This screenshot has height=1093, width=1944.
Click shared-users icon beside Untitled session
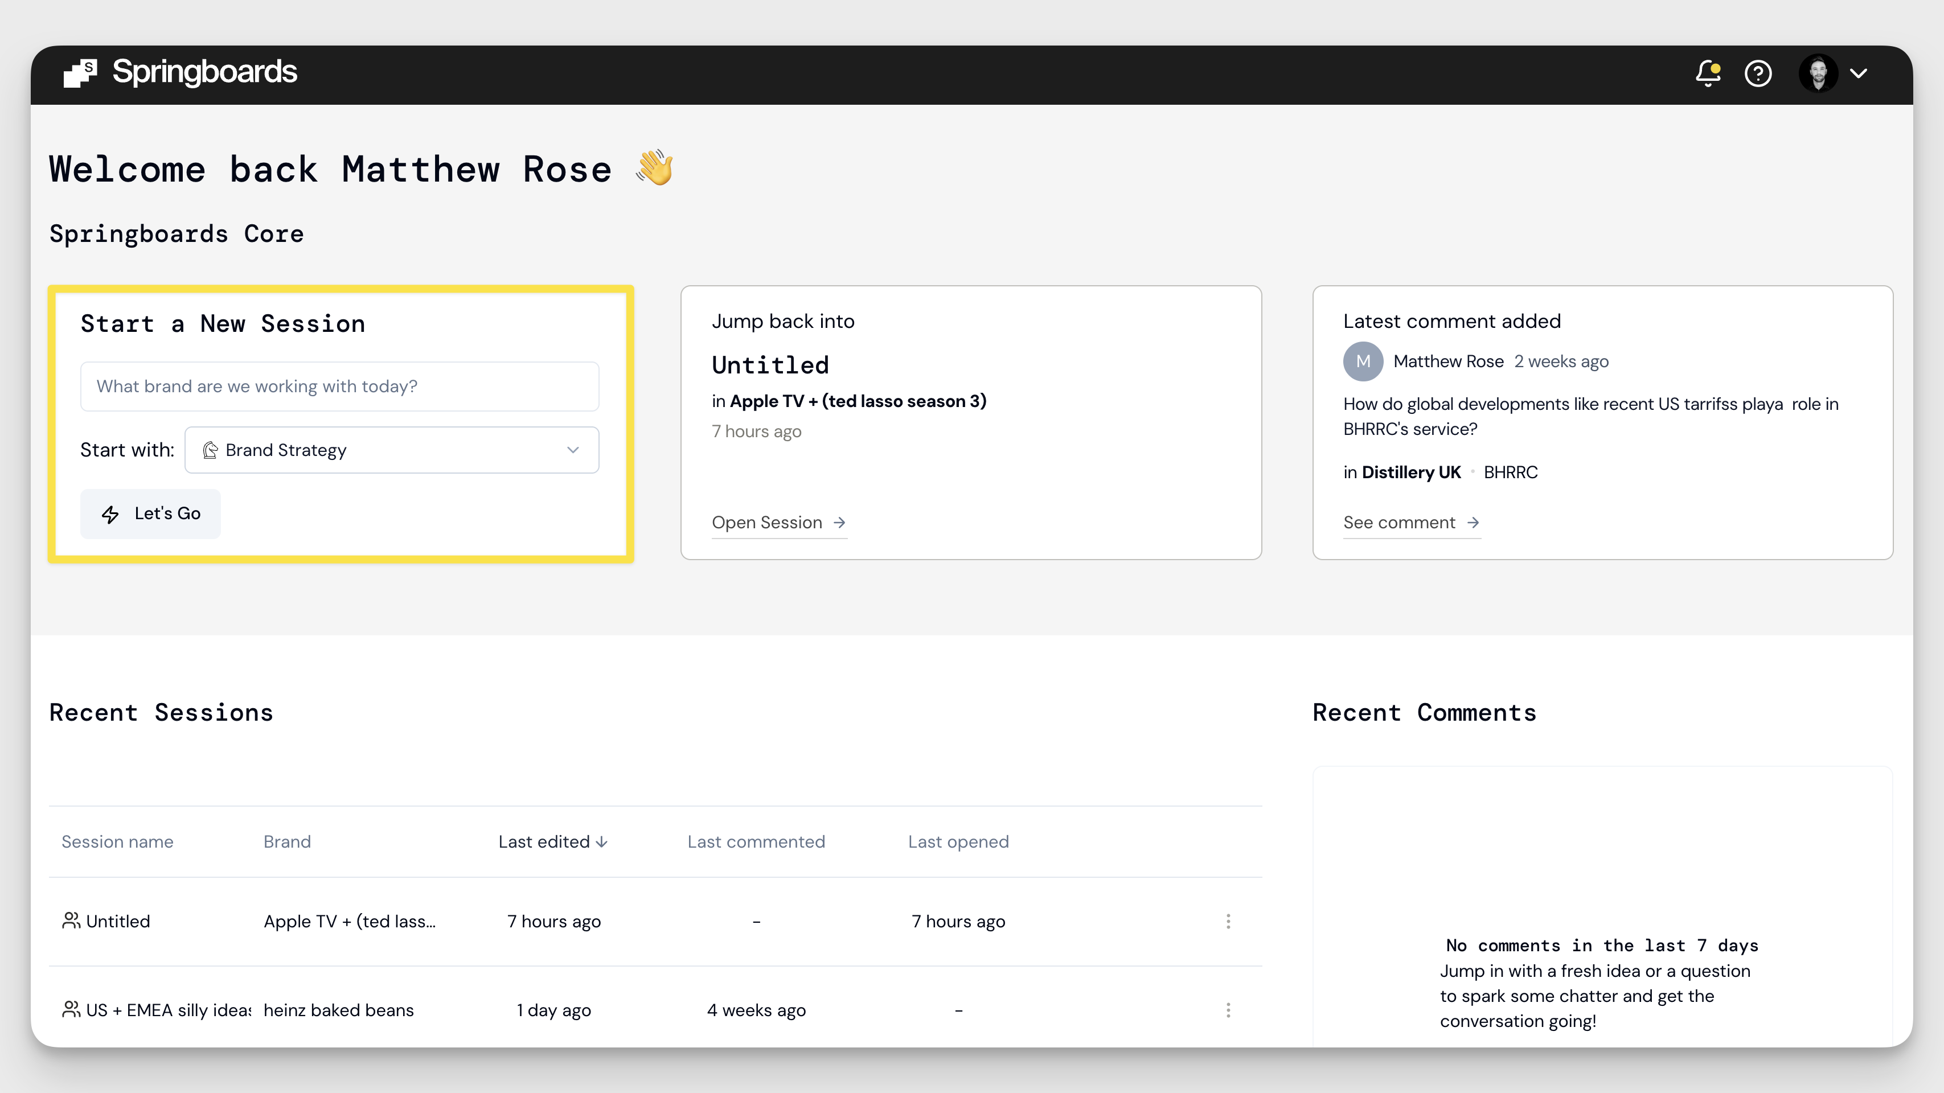pos(71,921)
